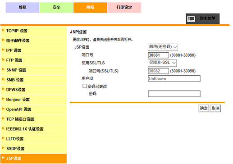The height and width of the screenshot is (164, 233).
Task: Click the 用户ID field showing UnKnown
Action: click(174, 79)
